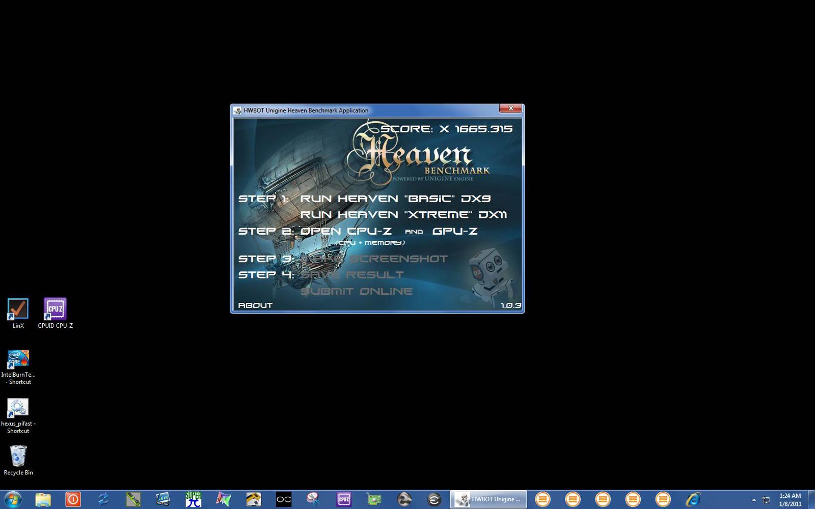The width and height of the screenshot is (815, 509).
Task: Choose Submit Online in the benchmark window
Action: click(357, 291)
